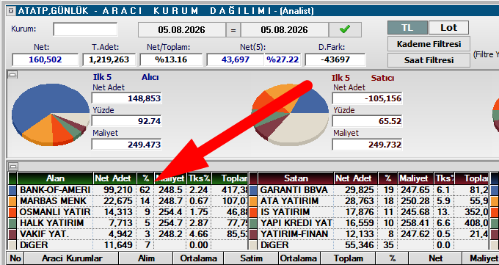This screenshot has height=265, width=499.
Task: Sort by the bottom Net column header
Action: [x=435, y=258]
